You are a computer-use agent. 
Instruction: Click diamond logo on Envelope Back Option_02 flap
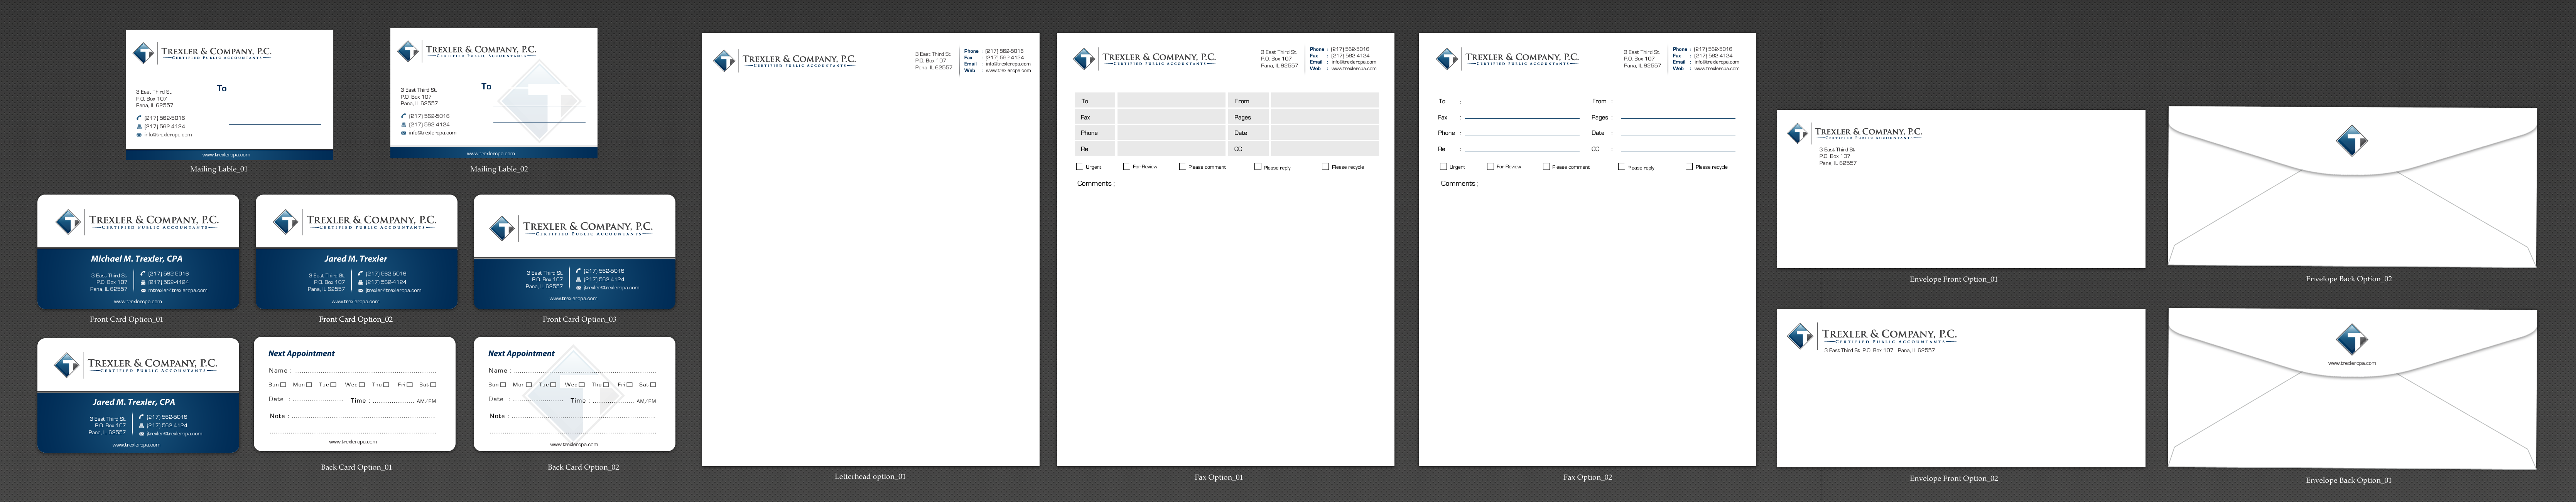click(x=2351, y=141)
